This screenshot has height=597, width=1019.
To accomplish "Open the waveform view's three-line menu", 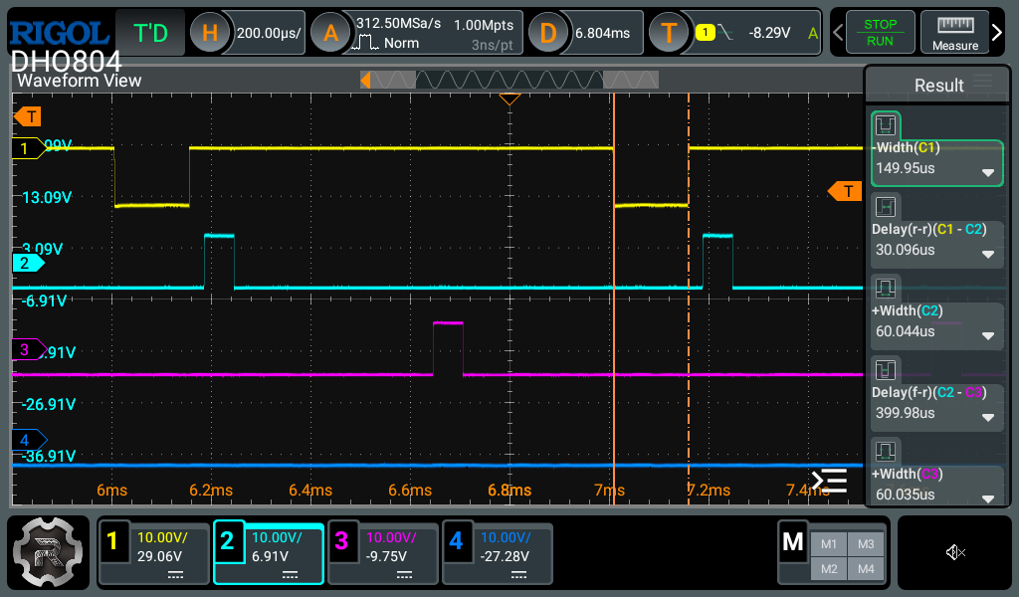I will (829, 481).
